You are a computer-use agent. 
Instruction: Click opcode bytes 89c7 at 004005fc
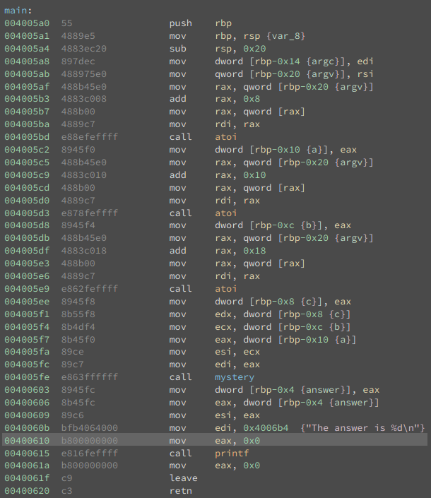(72, 364)
